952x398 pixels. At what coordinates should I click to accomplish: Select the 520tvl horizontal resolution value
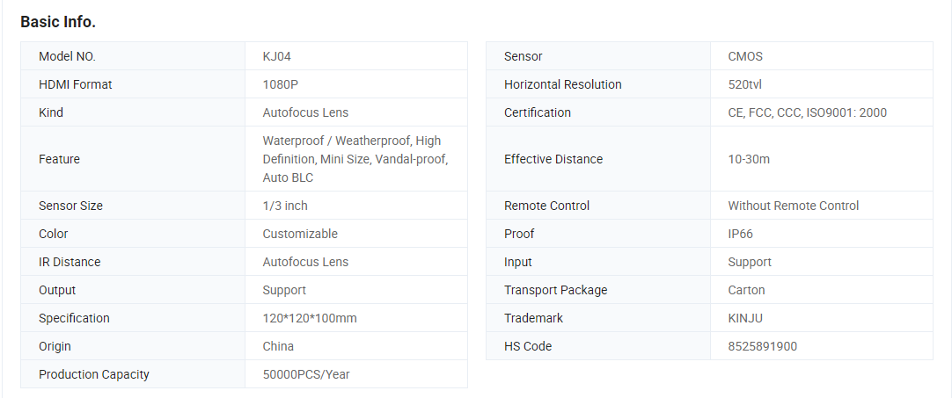coord(745,84)
